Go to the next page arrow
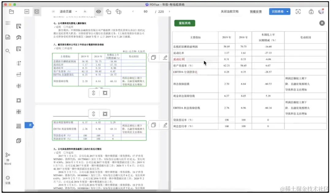 coord(169,12)
